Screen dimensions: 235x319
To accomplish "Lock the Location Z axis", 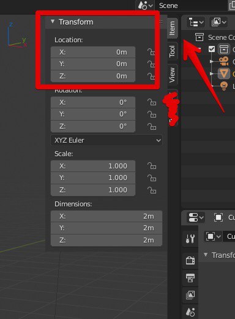I will 152,76.
